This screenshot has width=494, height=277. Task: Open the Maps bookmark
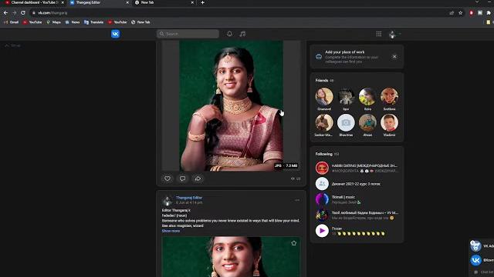click(53, 22)
